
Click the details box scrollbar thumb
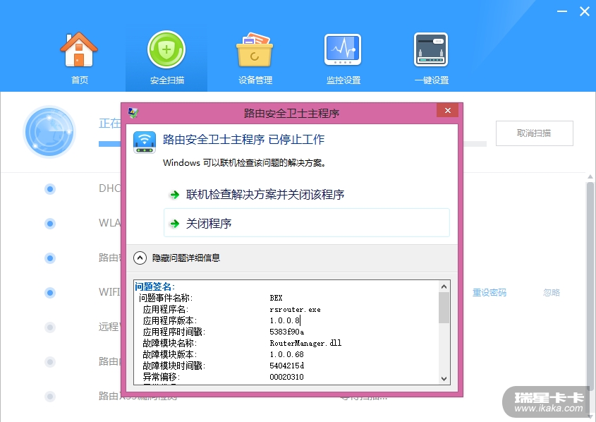click(x=444, y=308)
